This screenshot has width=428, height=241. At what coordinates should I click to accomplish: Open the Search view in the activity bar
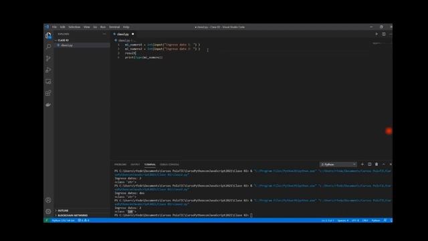tap(48, 47)
